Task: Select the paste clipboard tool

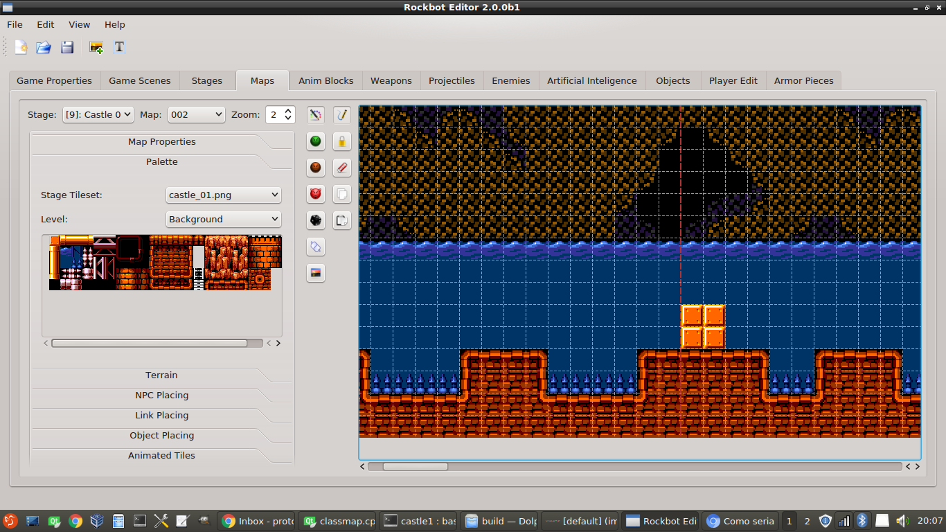Action: pyautogui.click(x=342, y=220)
